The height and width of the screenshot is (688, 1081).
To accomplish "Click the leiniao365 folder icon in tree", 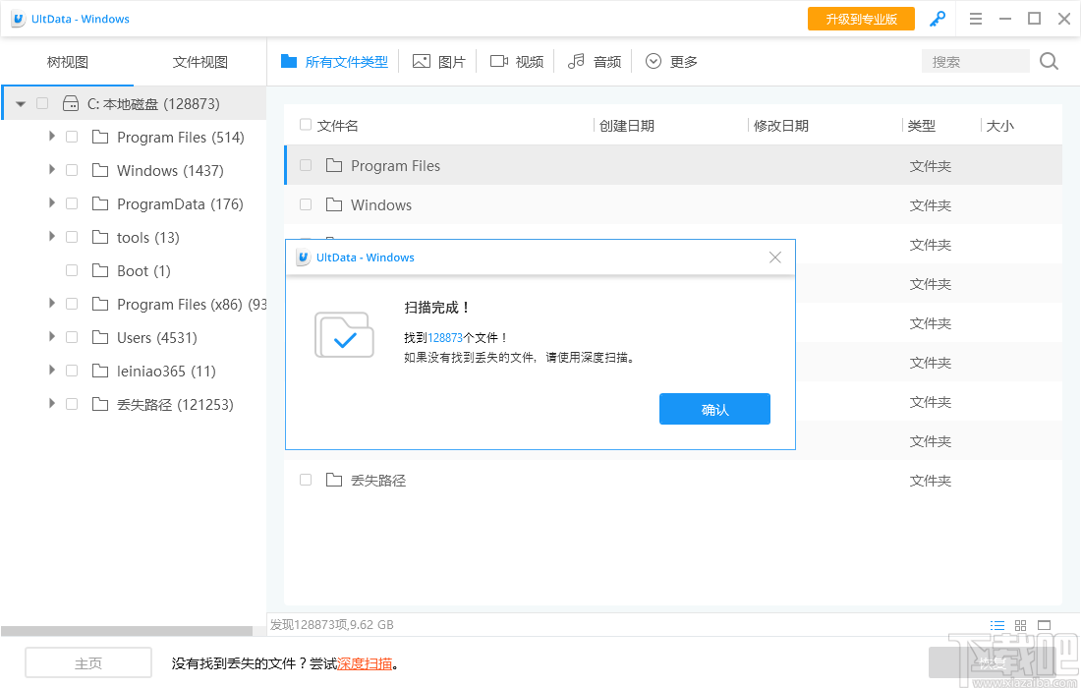I will pyautogui.click(x=100, y=371).
